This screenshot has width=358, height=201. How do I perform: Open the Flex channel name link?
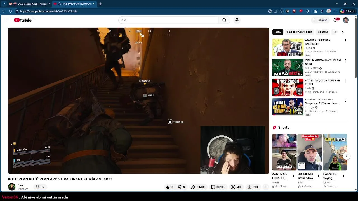pyautogui.click(x=20, y=185)
